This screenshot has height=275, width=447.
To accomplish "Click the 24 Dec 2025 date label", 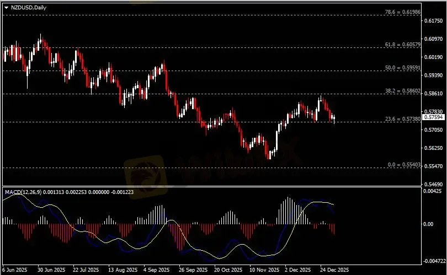I will tap(334, 269).
